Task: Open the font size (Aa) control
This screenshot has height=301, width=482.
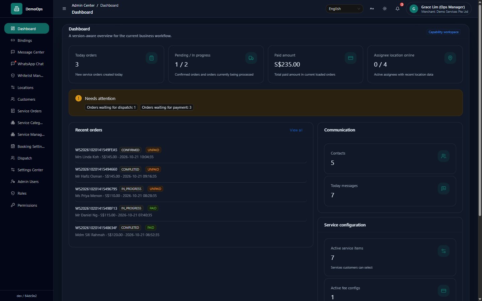Action: [372, 9]
